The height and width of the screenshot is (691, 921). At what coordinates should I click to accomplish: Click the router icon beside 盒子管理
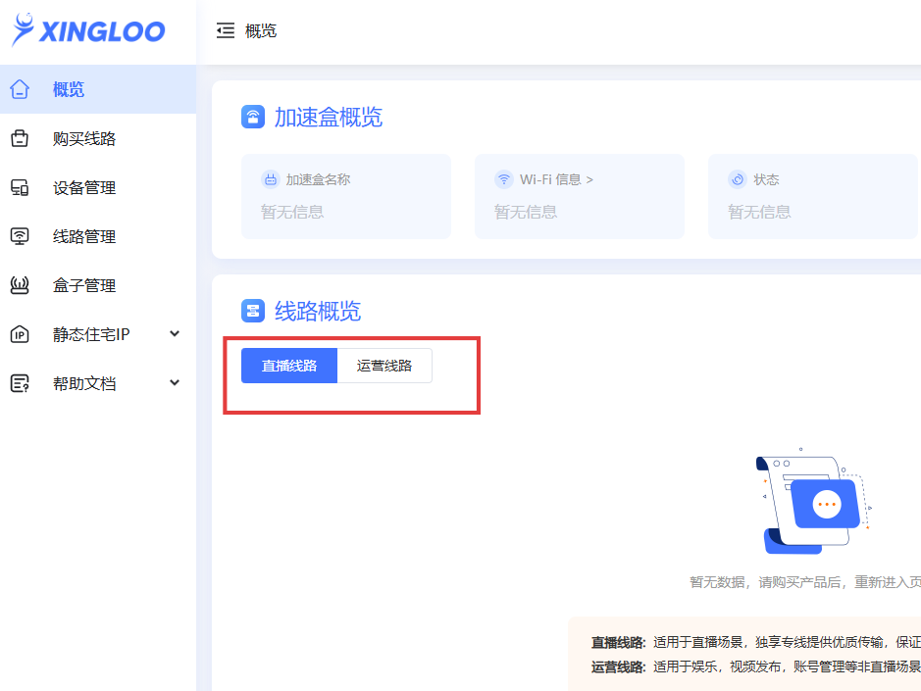[20, 285]
